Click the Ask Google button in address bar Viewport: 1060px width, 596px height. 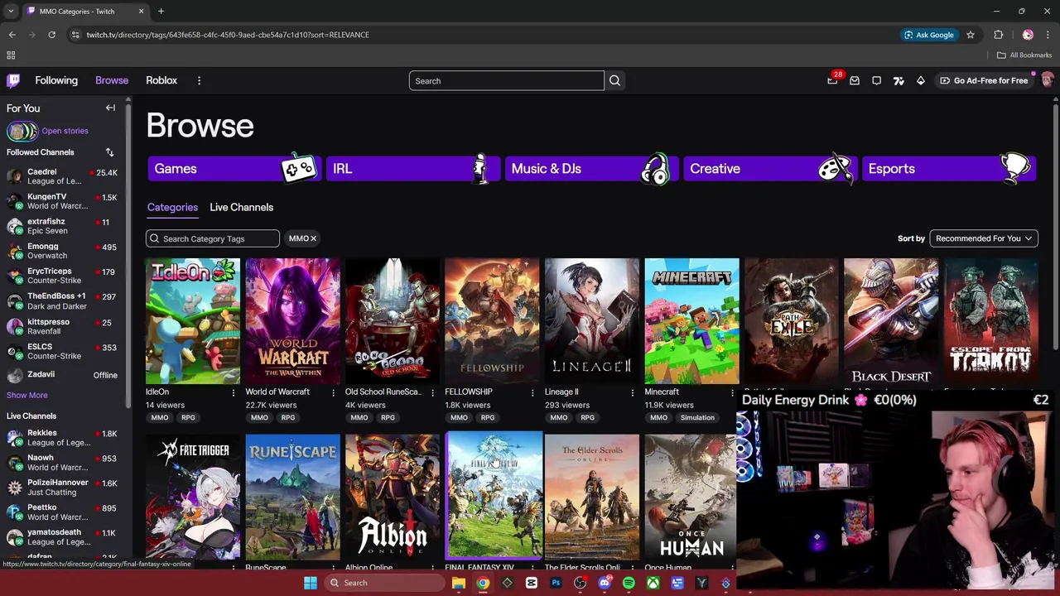(929, 35)
